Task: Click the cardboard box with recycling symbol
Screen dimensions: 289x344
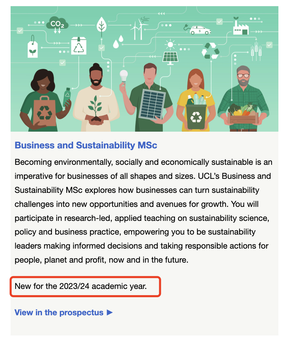Action: [79, 46]
